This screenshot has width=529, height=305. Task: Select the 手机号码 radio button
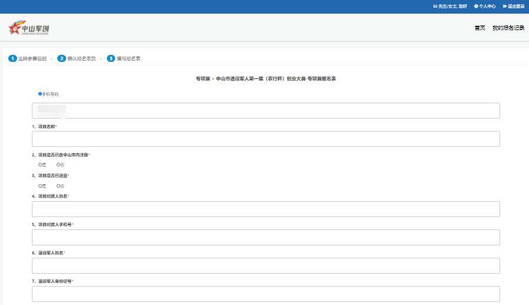[x=40, y=94]
